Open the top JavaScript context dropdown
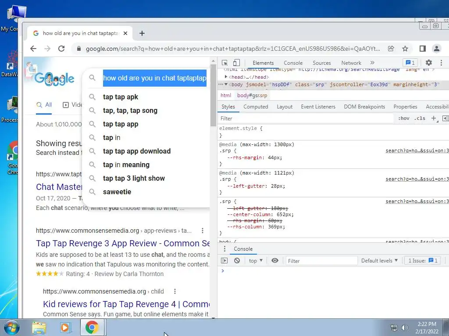Viewport: 449px width, 336px height. click(256, 261)
